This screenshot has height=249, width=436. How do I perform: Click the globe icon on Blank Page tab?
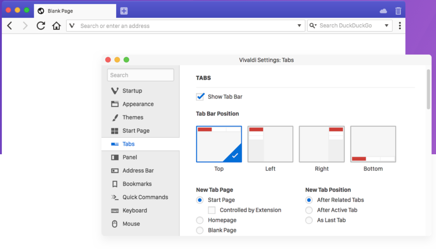(41, 11)
